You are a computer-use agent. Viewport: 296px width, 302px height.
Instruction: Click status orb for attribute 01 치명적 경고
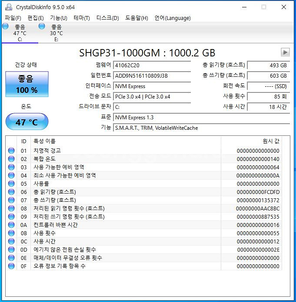point(11,151)
